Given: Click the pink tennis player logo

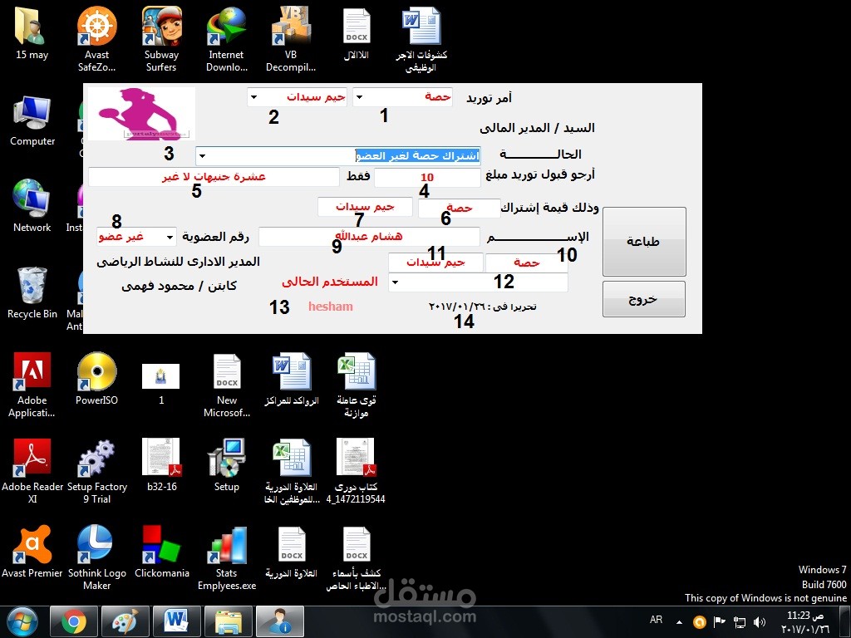Looking at the screenshot, I should 141,113.
